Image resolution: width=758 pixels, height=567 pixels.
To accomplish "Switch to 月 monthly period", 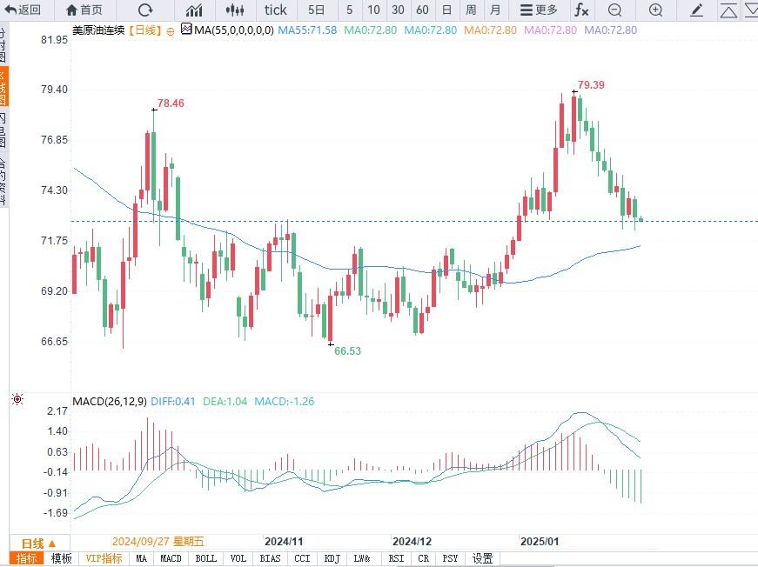I will [x=495, y=10].
